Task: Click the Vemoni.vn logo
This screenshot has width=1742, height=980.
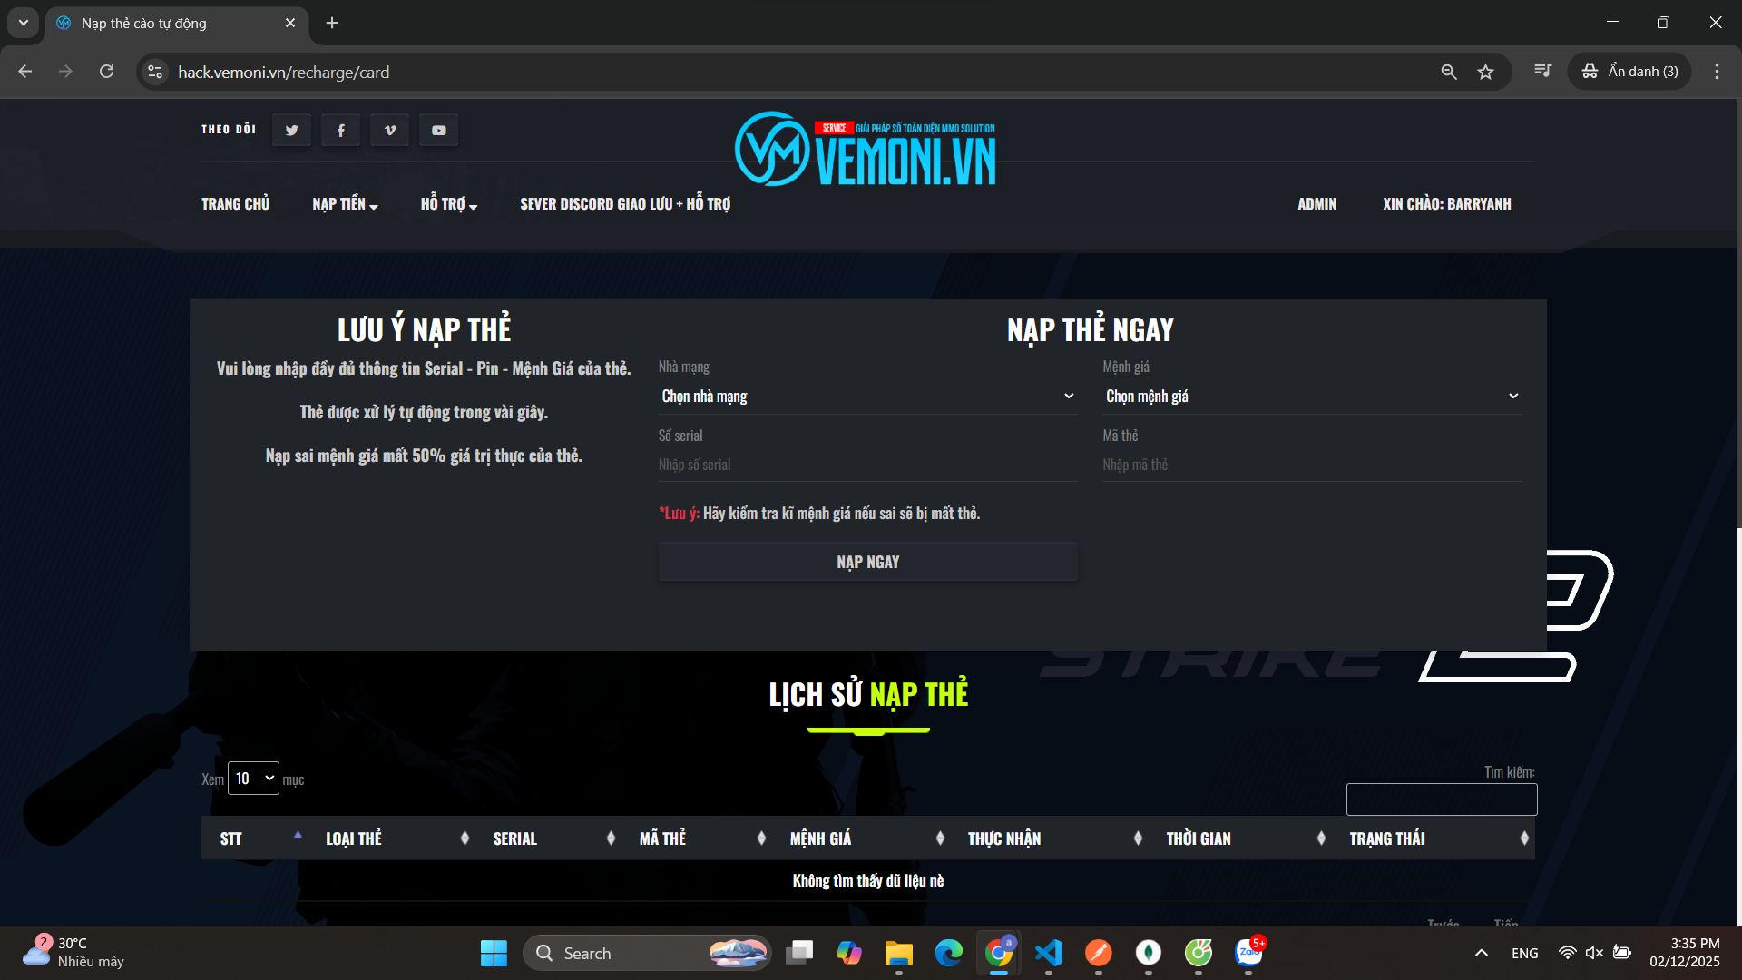Action: click(866, 150)
